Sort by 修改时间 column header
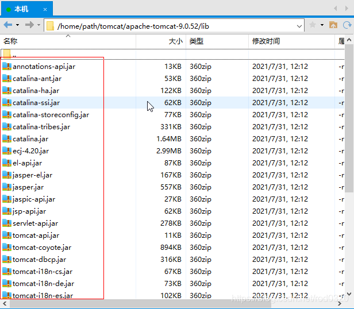The height and width of the screenshot is (309, 354). coord(292,41)
